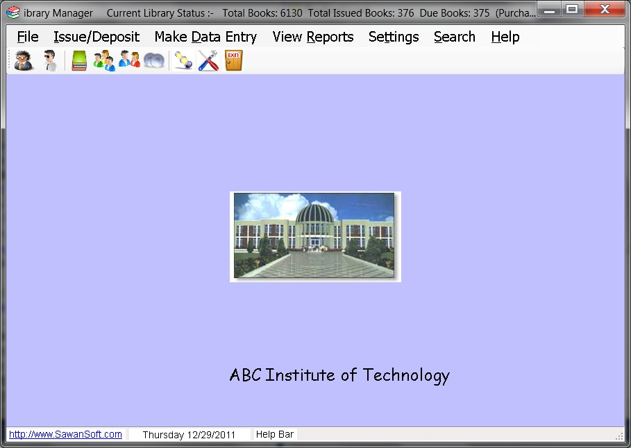Click the coins/discs icon on toolbar
Screen dimensions: 631x448
[x=153, y=60]
